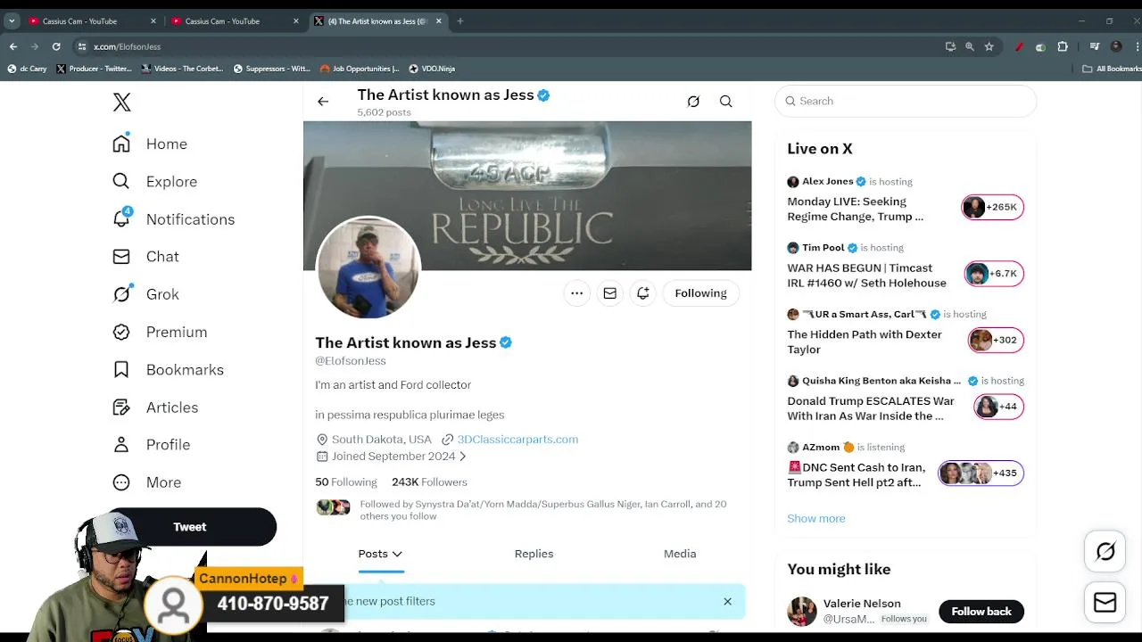The height and width of the screenshot is (642, 1142).
Task: Open Home from the sidebar
Action: [x=150, y=144]
